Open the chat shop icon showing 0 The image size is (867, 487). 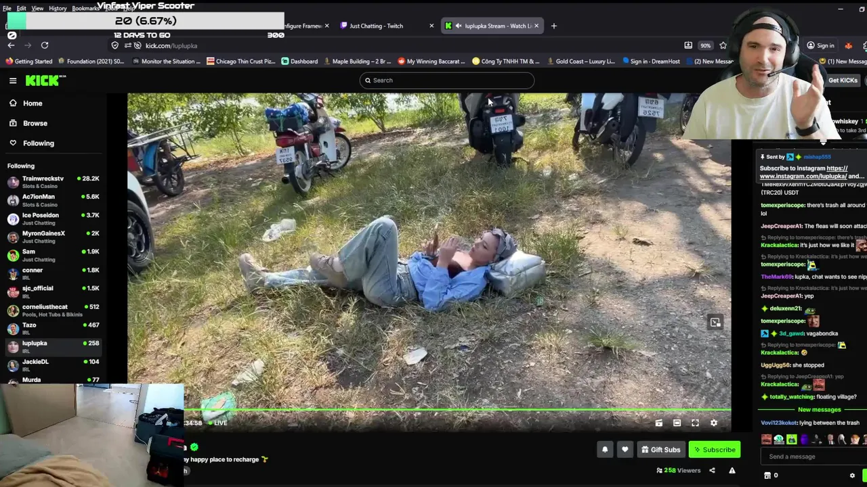pos(771,476)
